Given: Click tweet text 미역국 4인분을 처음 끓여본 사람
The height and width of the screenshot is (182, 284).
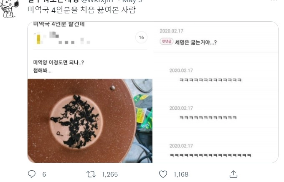Looking at the screenshot, I should point(81,10).
